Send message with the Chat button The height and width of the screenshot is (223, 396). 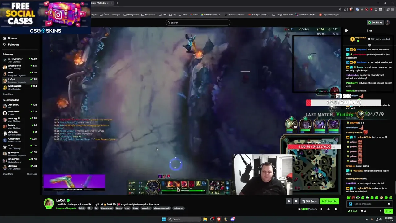(x=388, y=211)
